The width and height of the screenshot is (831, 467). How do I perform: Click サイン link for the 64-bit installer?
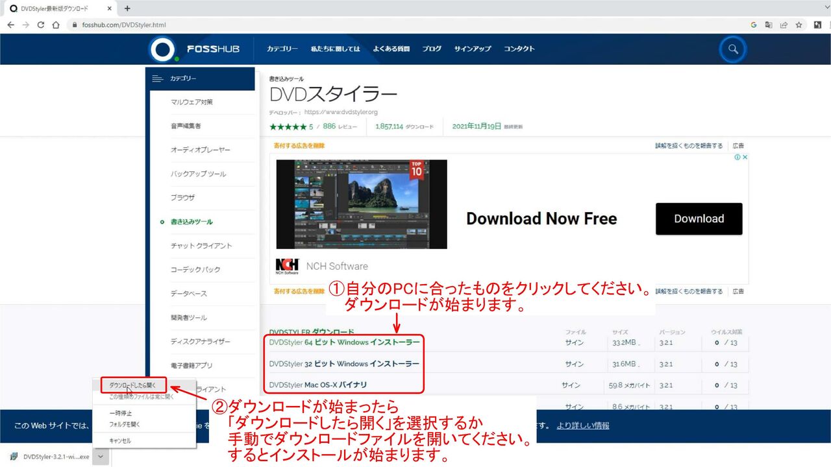pos(575,342)
